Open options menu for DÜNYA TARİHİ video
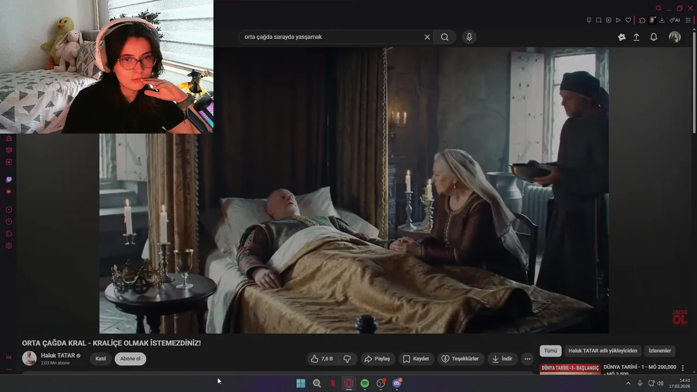The height and width of the screenshot is (392, 697). click(x=683, y=369)
